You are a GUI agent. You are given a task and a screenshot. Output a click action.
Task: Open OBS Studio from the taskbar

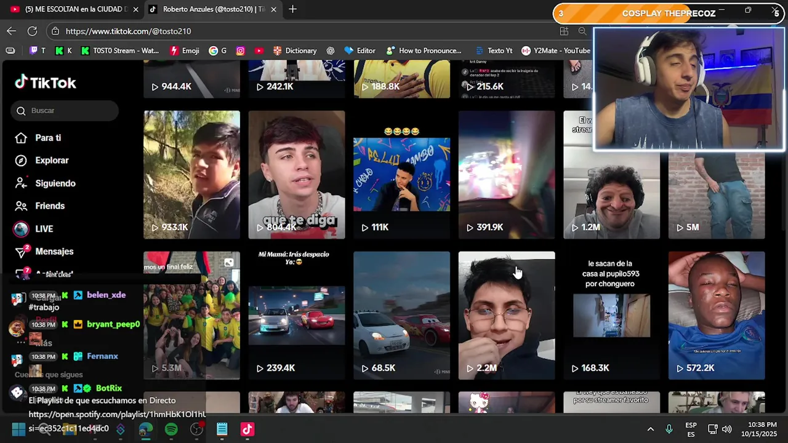point(197,429)
